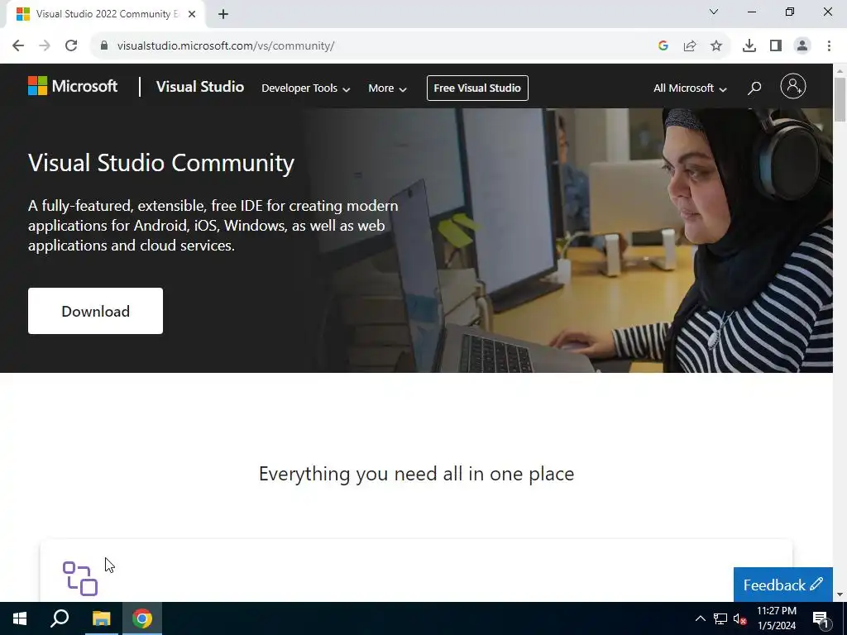Click the scrollbar up arrow

tap(840, 70)
